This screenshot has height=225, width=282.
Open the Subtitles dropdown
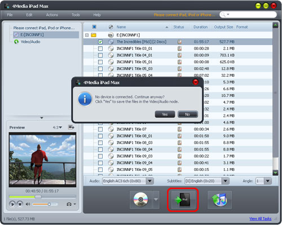(x=226, y=181)
